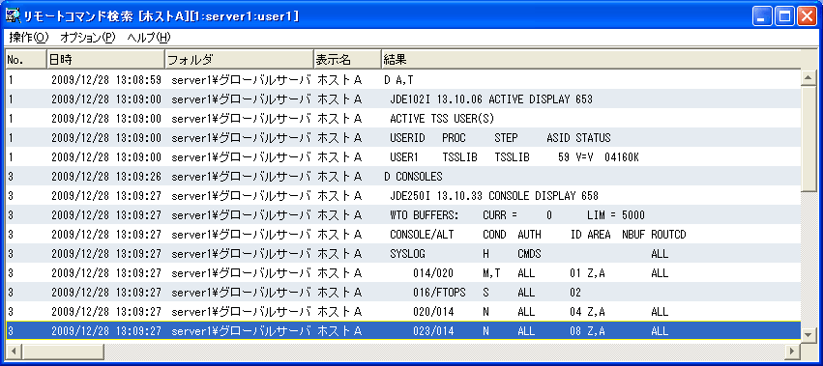Select the row with D A,T command
The width and height of the screenshot is (823, 366).
coord(403,80)
